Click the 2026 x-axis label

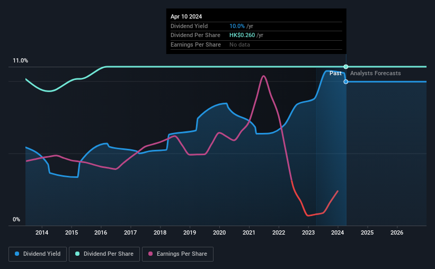click(x=397, y=232)
